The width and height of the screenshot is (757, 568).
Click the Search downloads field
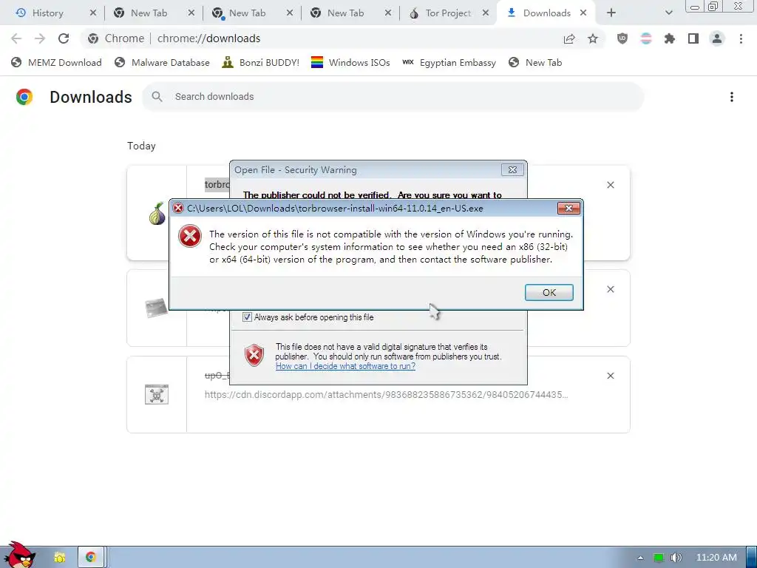(393, 97)
